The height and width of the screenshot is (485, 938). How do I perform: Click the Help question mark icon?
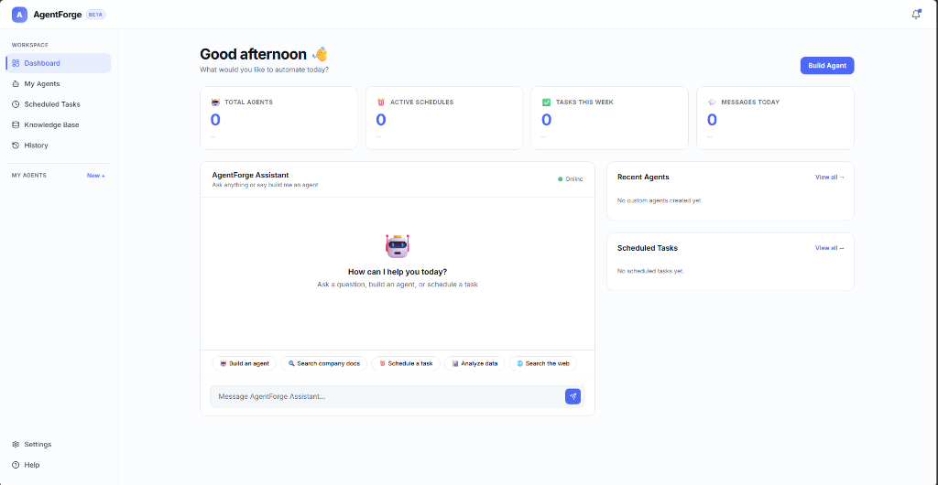(x=16, y=465)
